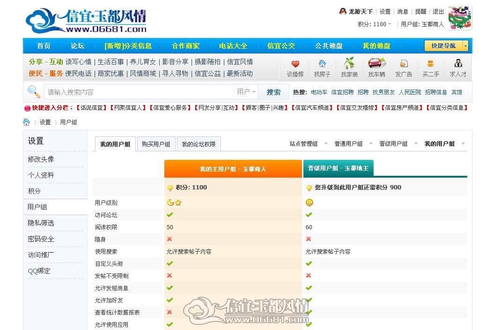Viewport: 493px width, 330px height.
Task: Switch to the 购买用户组 tab
Action: tap(156, 144)
